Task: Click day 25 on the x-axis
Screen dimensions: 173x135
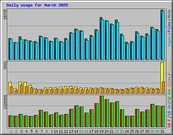Action: tap(132, 131)
